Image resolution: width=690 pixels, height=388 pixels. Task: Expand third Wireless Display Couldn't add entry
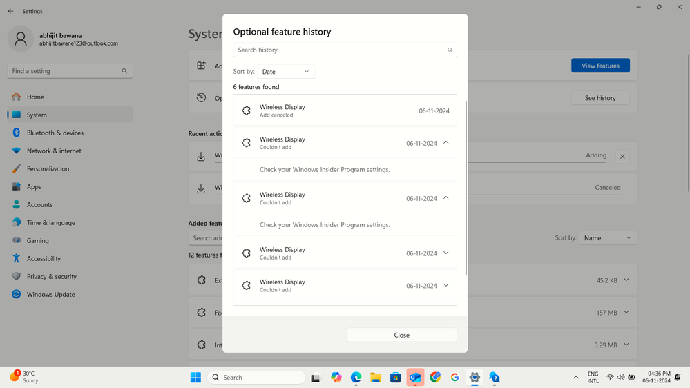pyautogui.click(x=445, y=253)
